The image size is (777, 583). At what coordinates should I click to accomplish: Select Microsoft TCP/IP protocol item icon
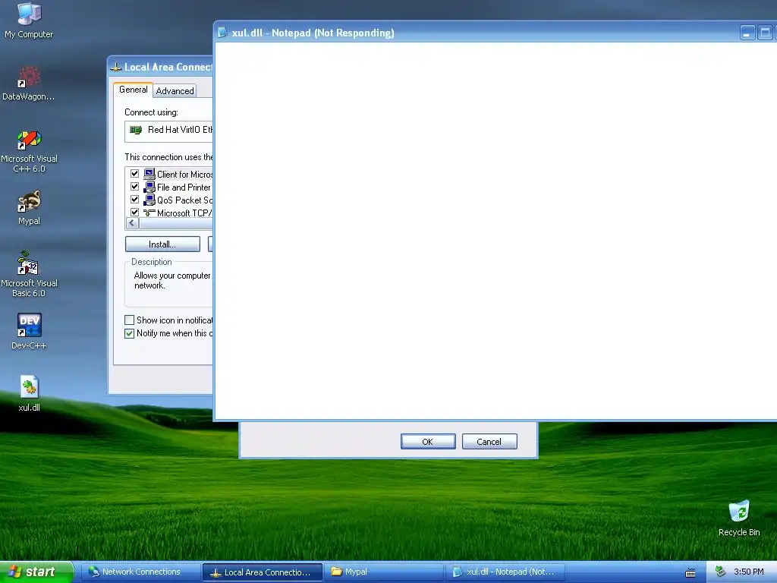click(x=149, y=213)
